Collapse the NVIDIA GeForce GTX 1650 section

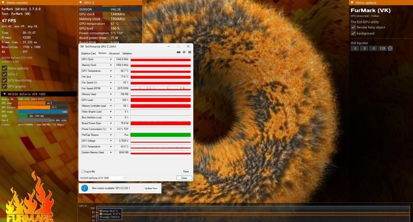pos(4,94)
